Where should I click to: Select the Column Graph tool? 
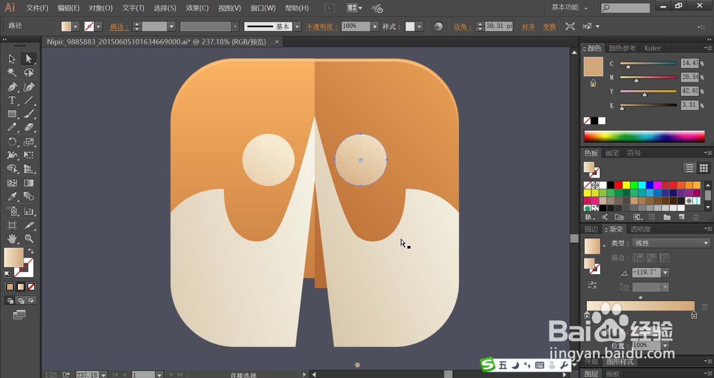(x=29, y=211)
